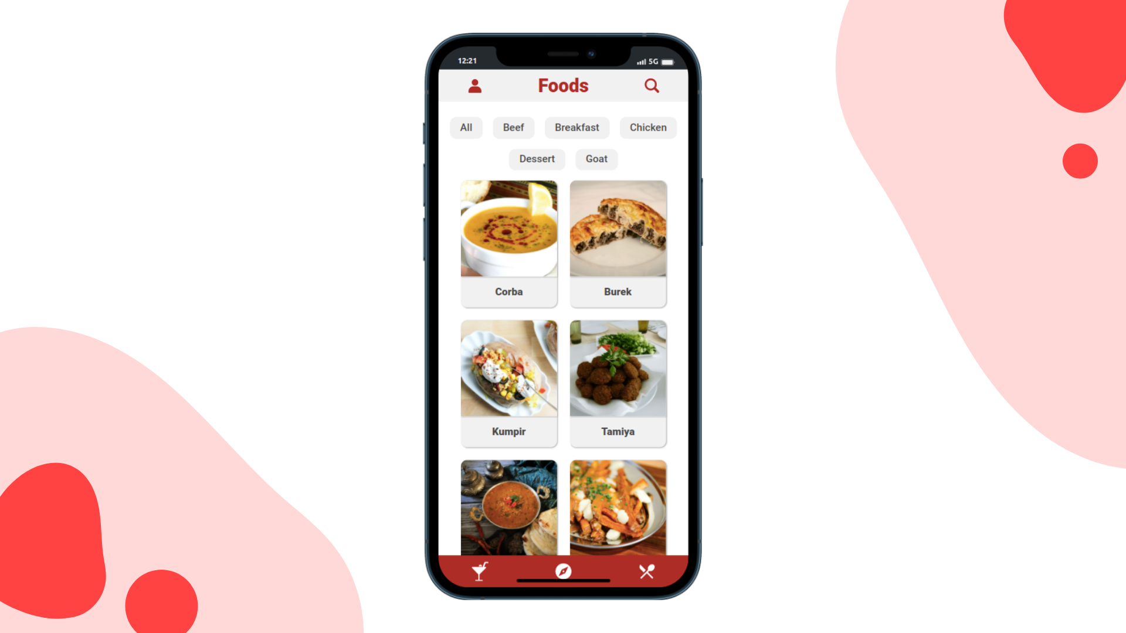1126x633 pixels.
Task: Tap the search icon to find foods
Action: [x=652, y=85]
